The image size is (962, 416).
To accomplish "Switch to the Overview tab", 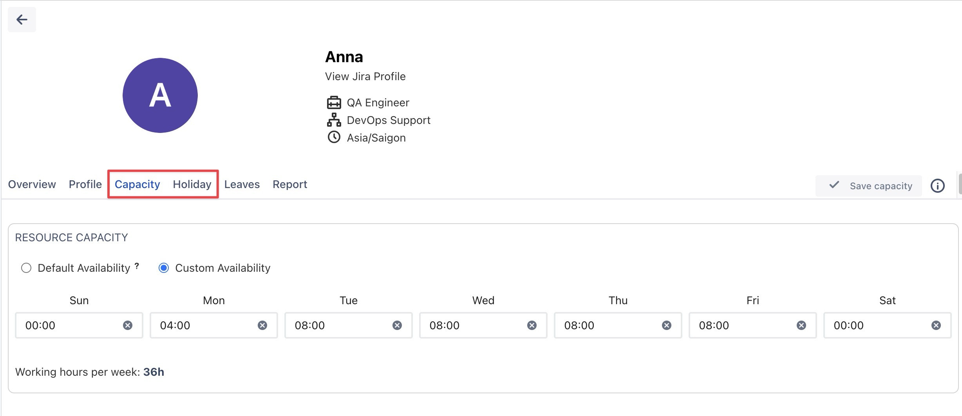I will (x=32, y=184).
